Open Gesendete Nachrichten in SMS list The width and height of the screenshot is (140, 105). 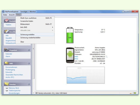(14, 75)
